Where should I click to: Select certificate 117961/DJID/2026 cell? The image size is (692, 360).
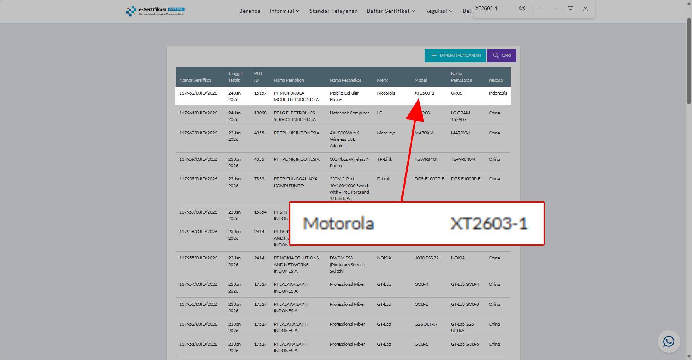click(198, 113)
